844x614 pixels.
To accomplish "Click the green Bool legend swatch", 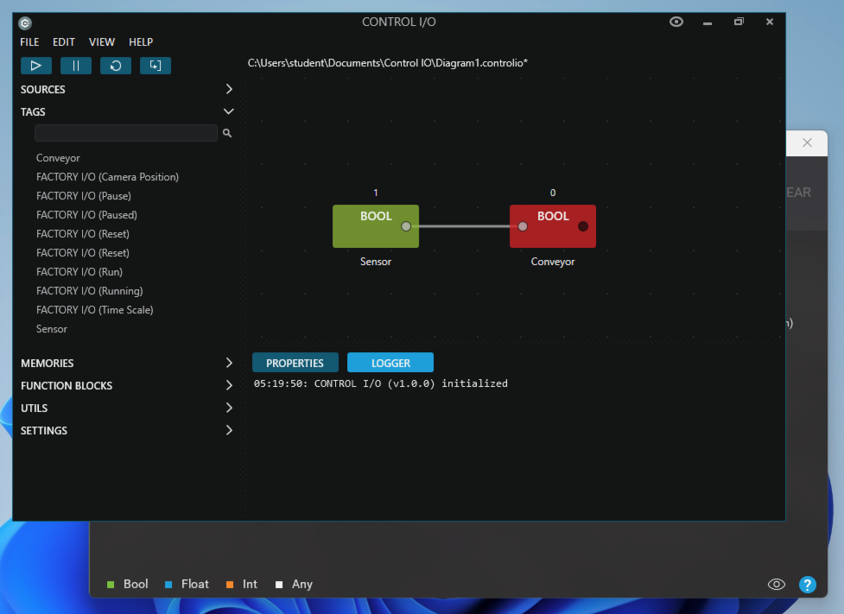I will 111,585.
